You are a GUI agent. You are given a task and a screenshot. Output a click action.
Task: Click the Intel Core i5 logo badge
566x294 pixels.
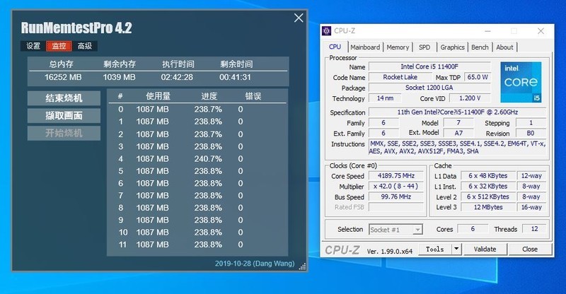521,82
